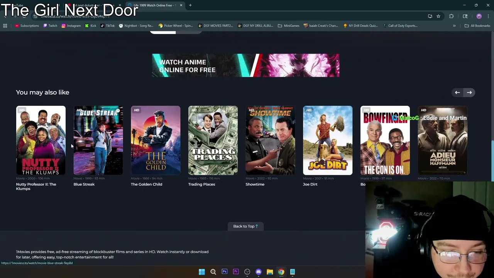Click the Nutty Professor II: The Klumps title
This screenshot has width=494, height=278.
point(36,186)
